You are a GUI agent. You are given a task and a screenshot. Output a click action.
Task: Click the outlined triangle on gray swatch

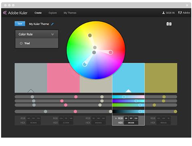(x=31, y=91)
